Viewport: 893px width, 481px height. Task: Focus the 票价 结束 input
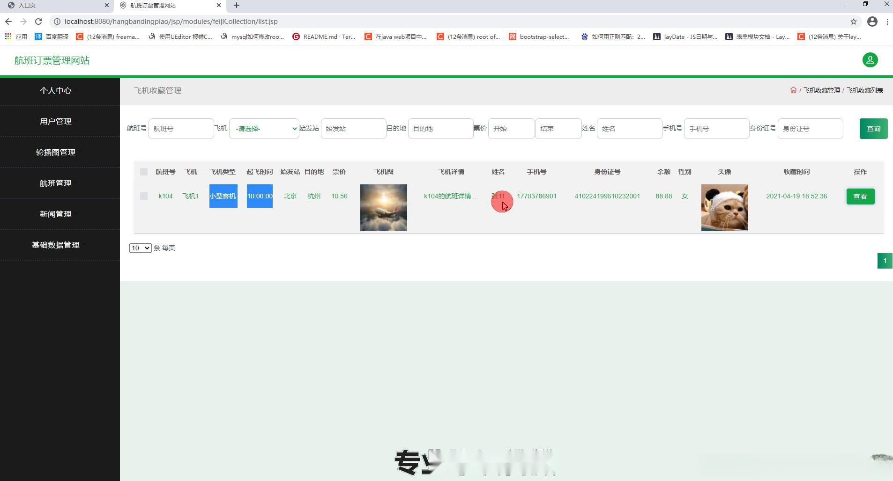558,129
